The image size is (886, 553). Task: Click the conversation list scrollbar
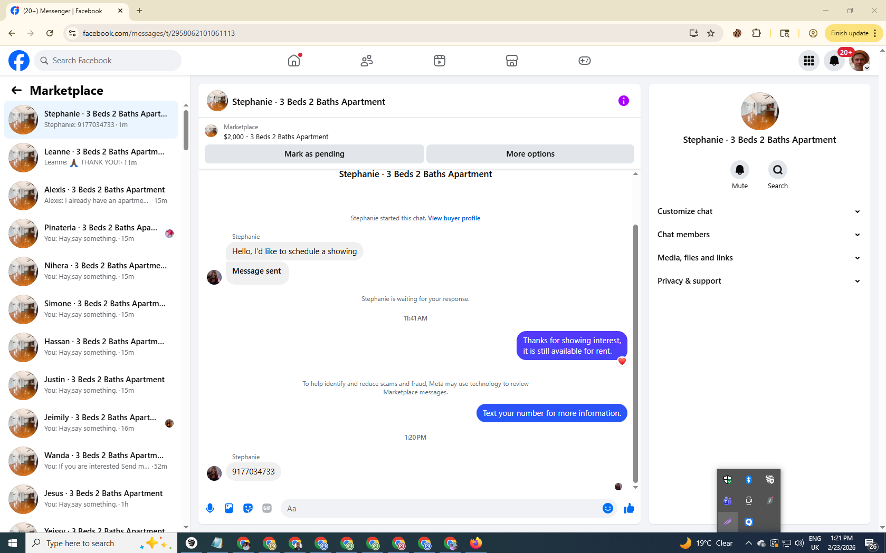coord(186,130)
